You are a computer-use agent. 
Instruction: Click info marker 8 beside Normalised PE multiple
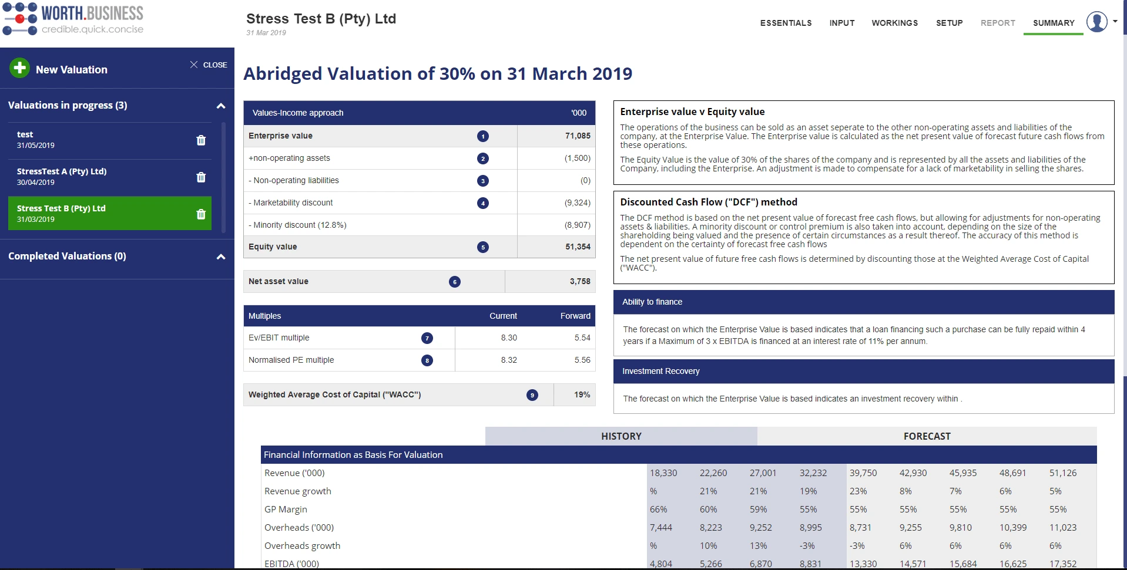[427, 360]
